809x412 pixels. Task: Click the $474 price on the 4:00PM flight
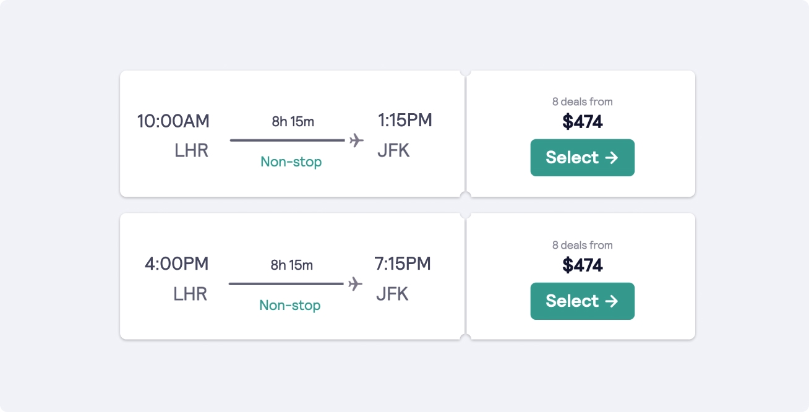(583, 265)
